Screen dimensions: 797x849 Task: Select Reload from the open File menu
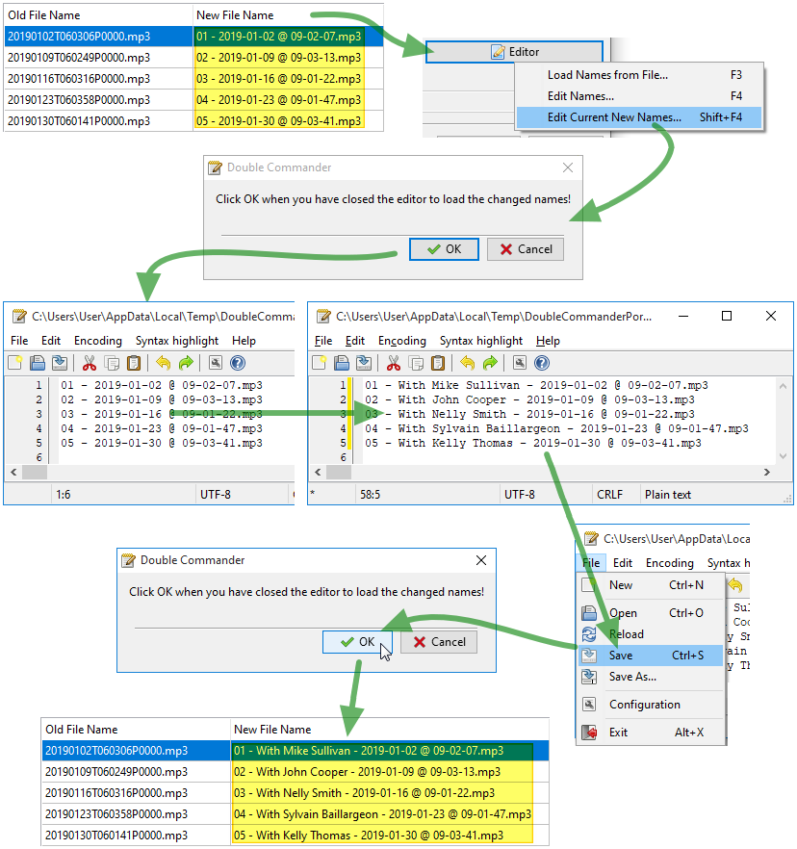[627, 634]
